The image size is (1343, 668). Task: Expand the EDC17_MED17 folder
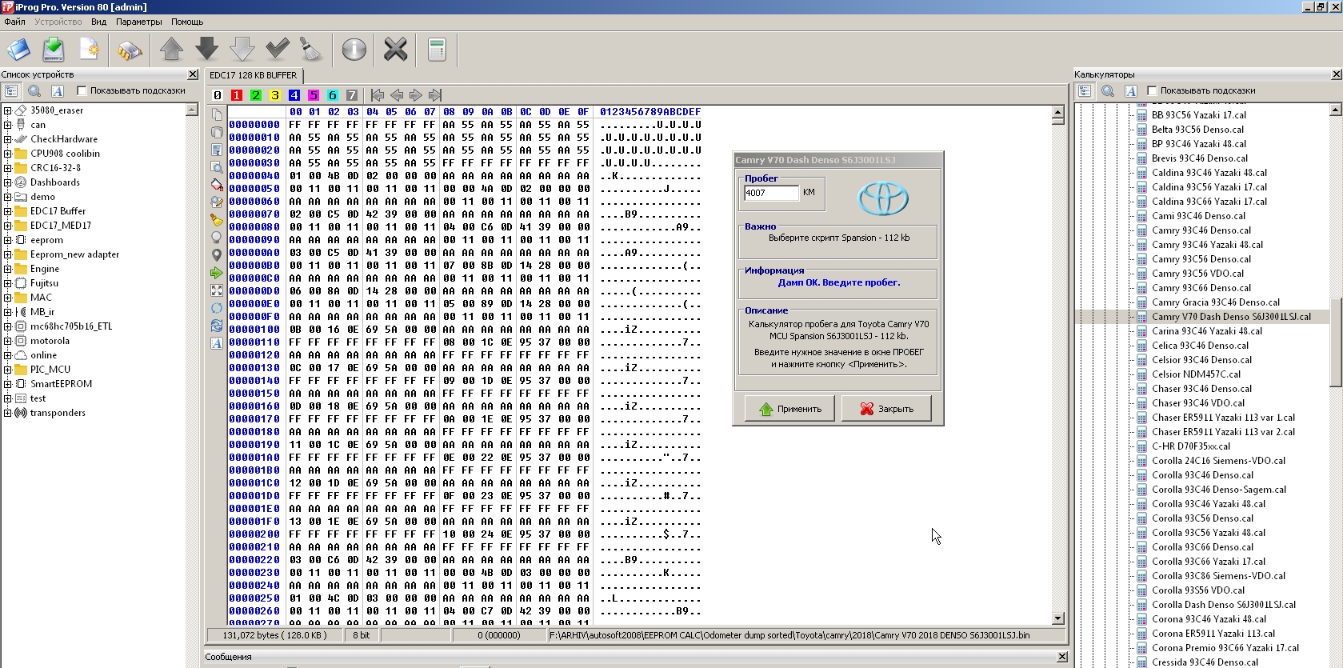point(8,226)
